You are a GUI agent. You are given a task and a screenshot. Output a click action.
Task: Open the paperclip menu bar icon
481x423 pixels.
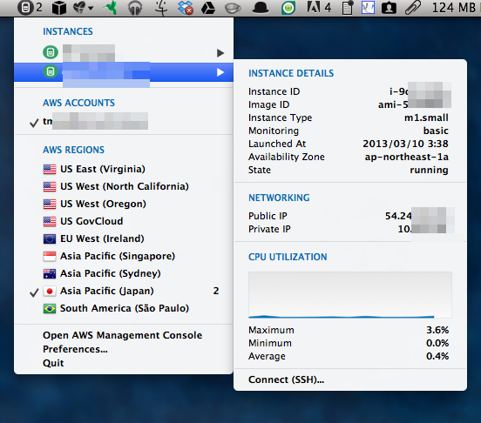click(412, 8)
